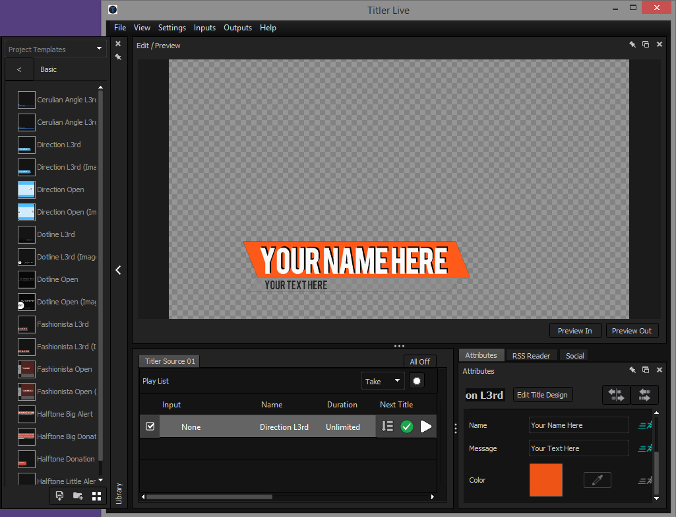The width and height of the screenshot is (676, 517).
Task: Click the green checkmark status icon
Action: 407,427
